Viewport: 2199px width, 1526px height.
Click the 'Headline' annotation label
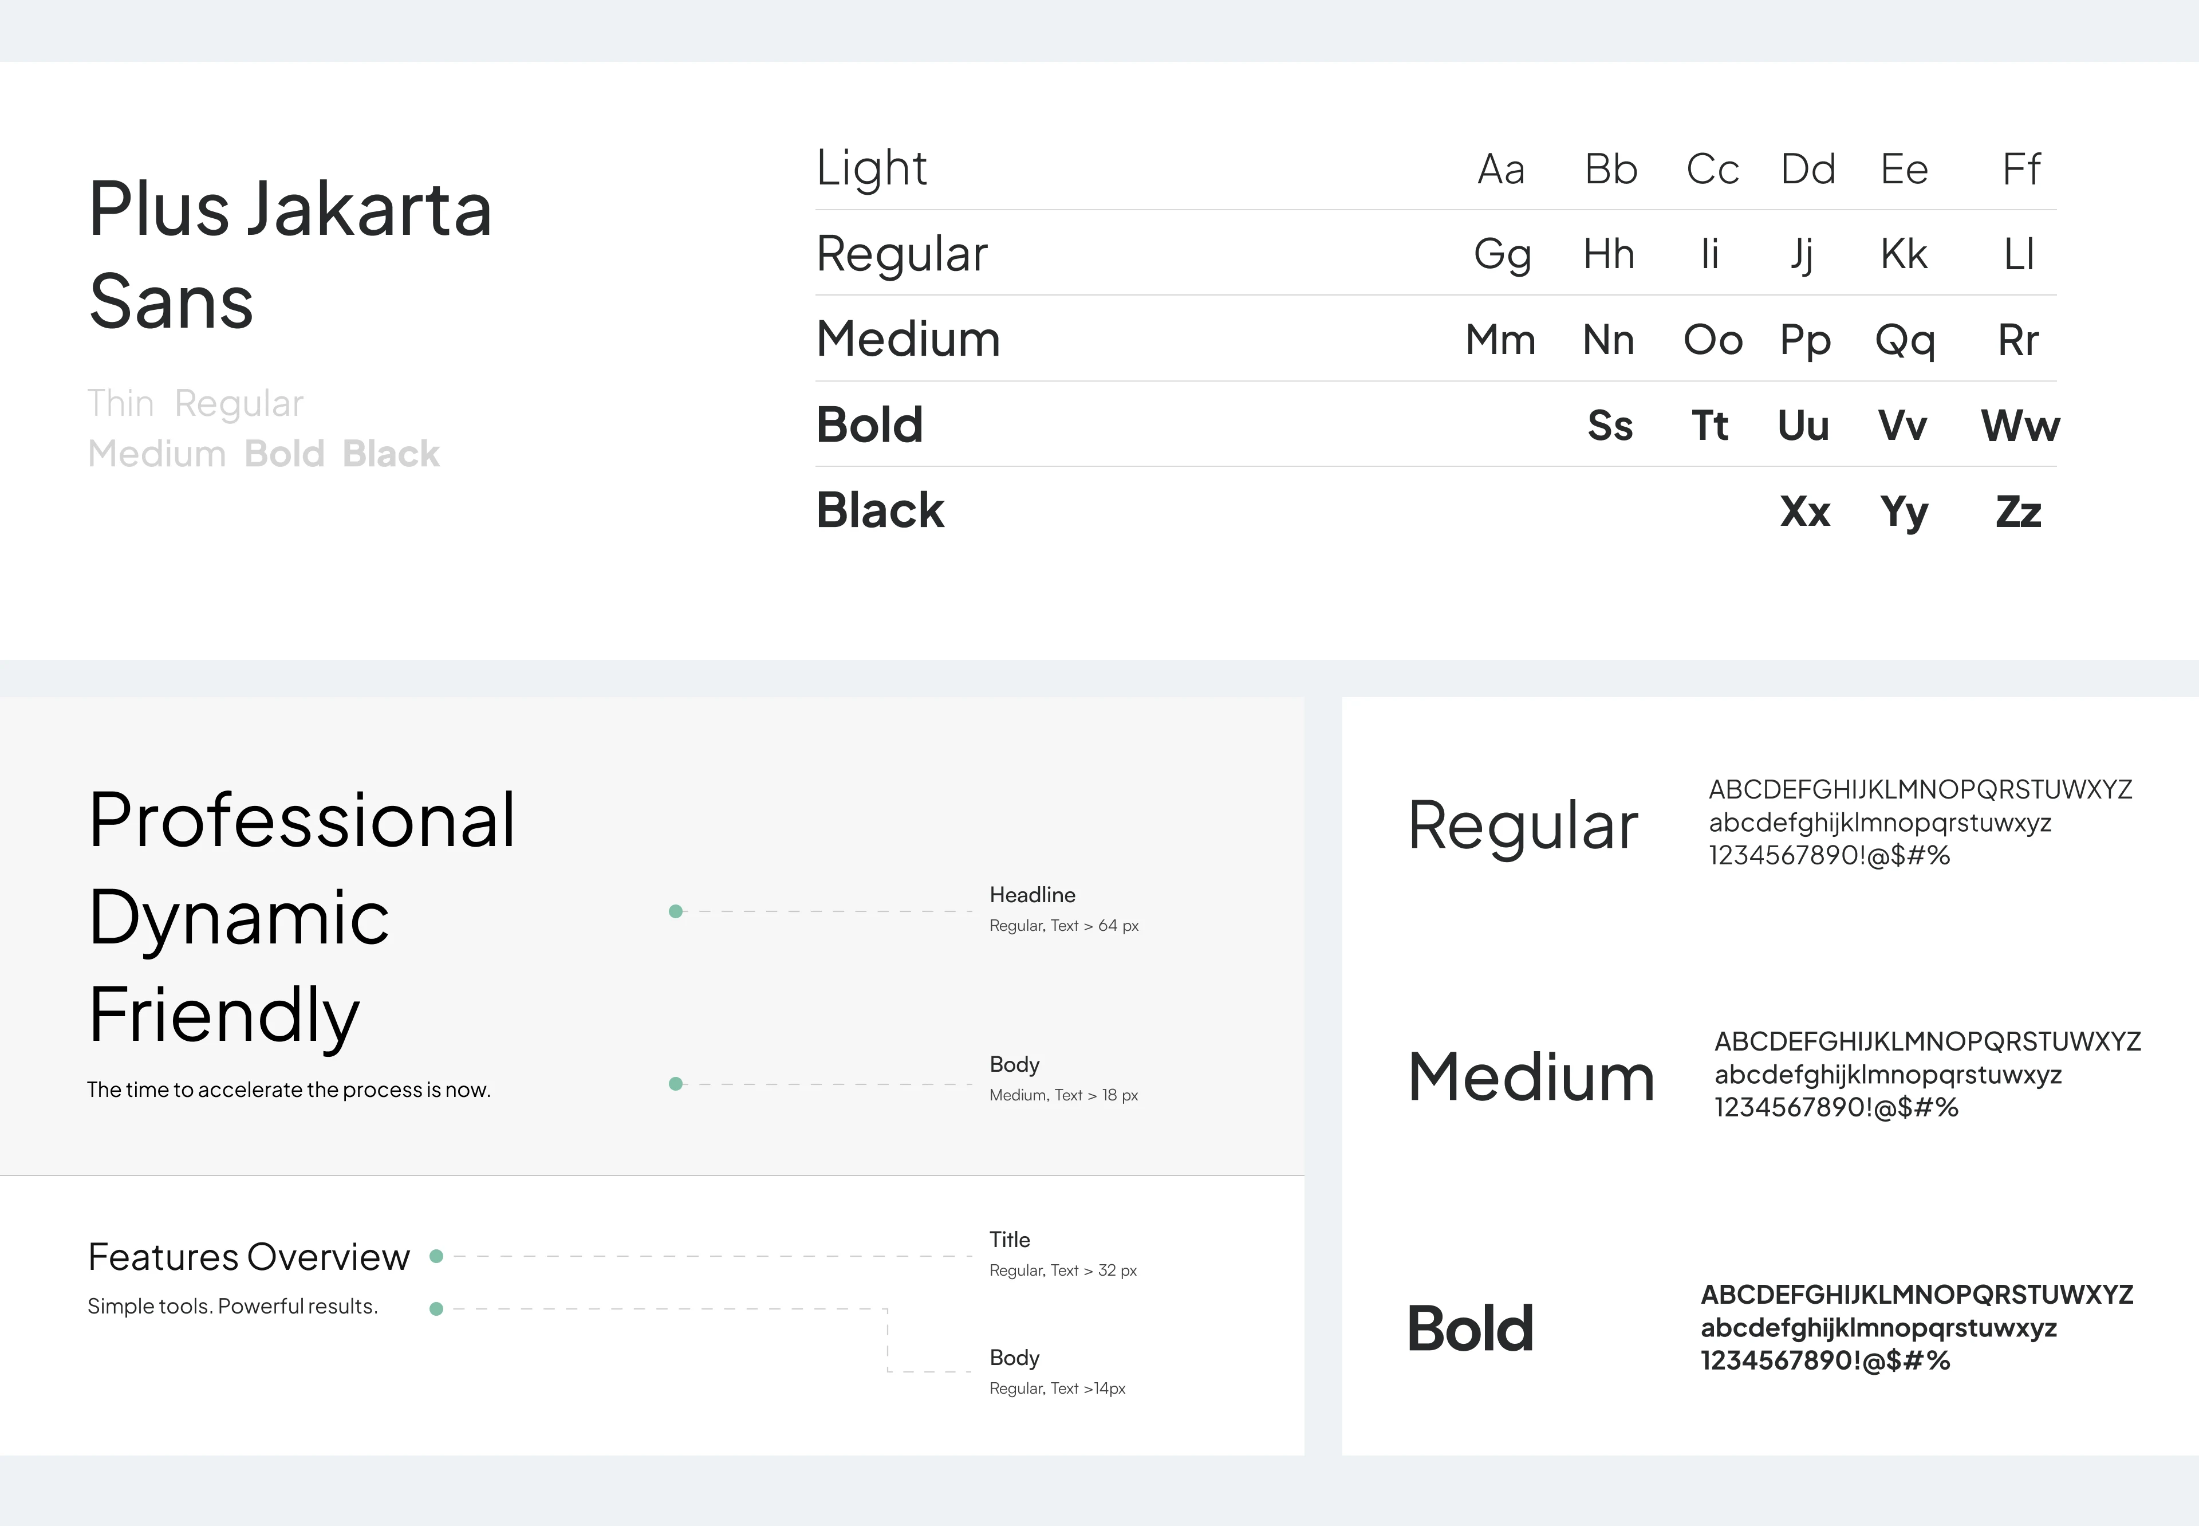tap(1032, 895)
